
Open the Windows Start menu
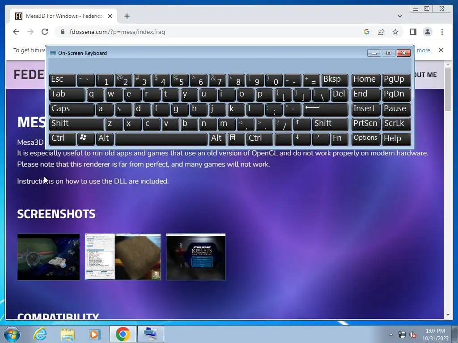point(11,334)
